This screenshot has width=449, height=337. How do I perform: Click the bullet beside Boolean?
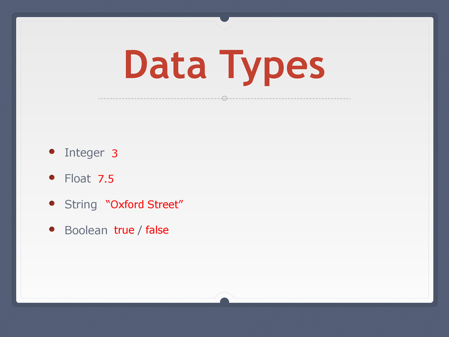(x=52, y=229)
